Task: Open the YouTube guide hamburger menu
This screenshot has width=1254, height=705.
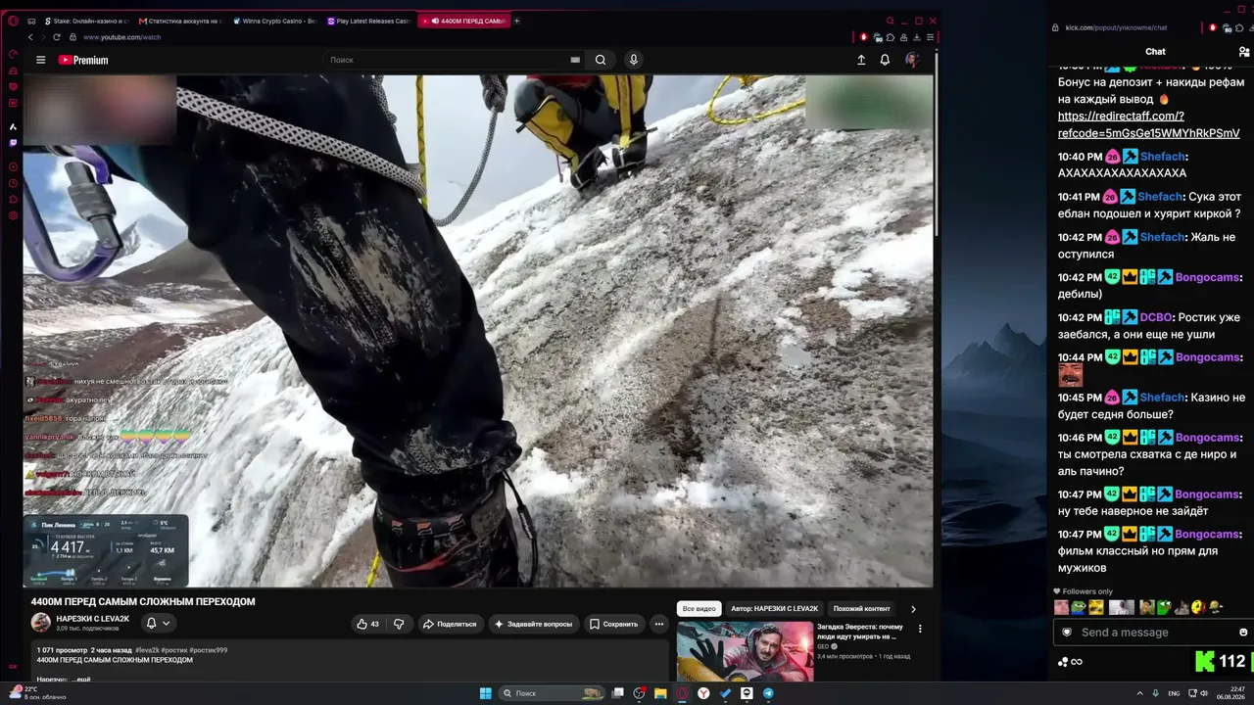Action: pyautogui.click(x=40, y=60)
